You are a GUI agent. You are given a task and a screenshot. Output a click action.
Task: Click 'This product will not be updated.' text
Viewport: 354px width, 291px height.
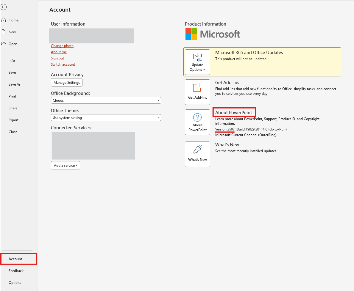coord(241,59)
